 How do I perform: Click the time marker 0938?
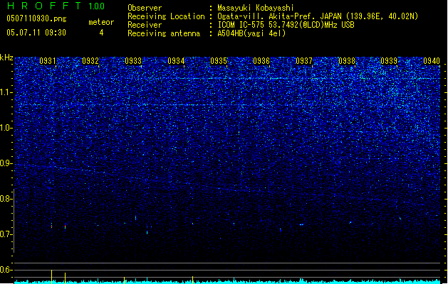tap(347, 61)
